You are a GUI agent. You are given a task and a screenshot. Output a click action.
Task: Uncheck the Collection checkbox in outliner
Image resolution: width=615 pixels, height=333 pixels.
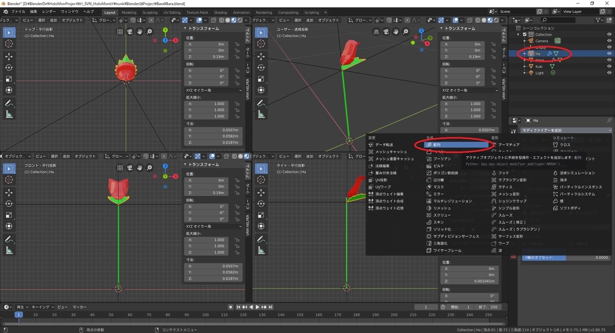coord(525,34)
